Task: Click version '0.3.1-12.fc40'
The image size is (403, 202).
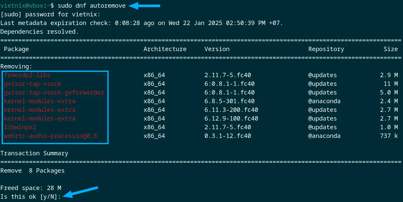Action: [x=228, y=136]
